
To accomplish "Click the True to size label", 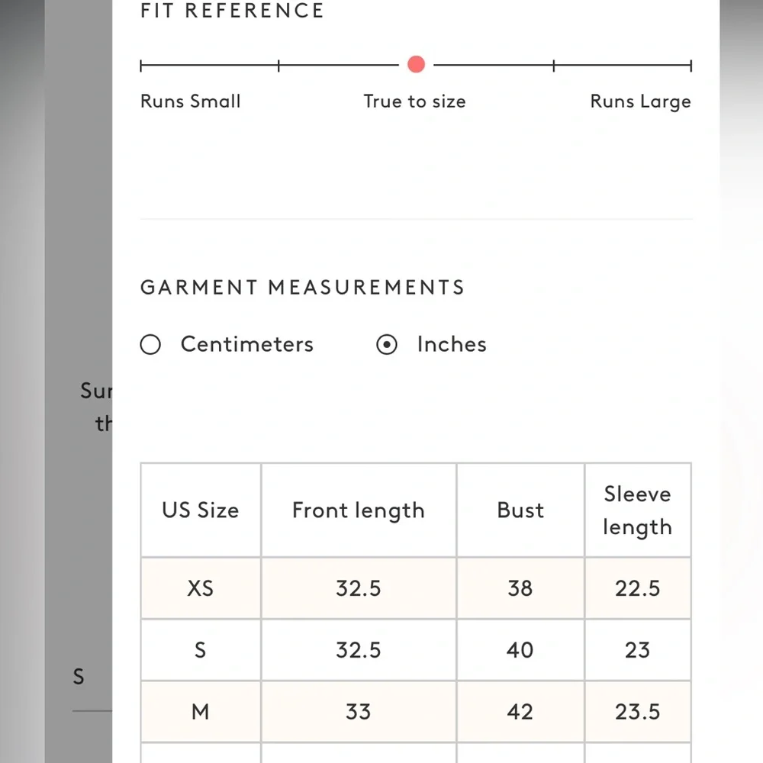I will [x=414, y=101].
